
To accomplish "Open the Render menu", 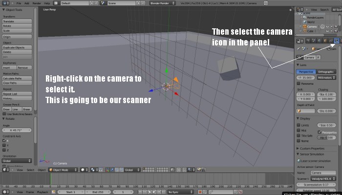I will click(x=37, y=3).
